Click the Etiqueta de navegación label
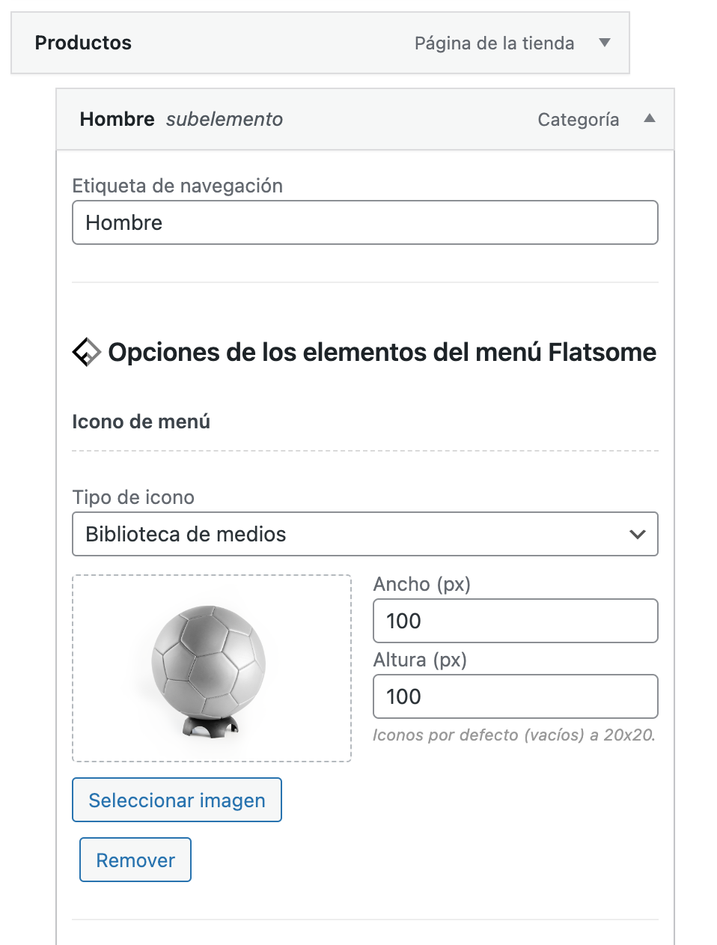Image resolution: width=717 pixels, height=945 pixels. 177,186
